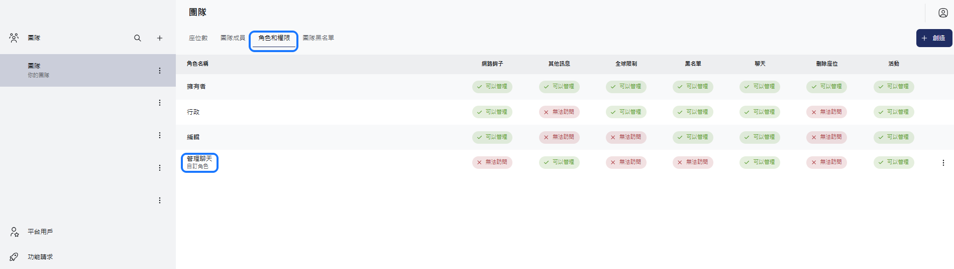Image resolution: width=954 pixels, height=269 pixels.
Task: Open the user account profile icon
Action: [x=943, y=13]
